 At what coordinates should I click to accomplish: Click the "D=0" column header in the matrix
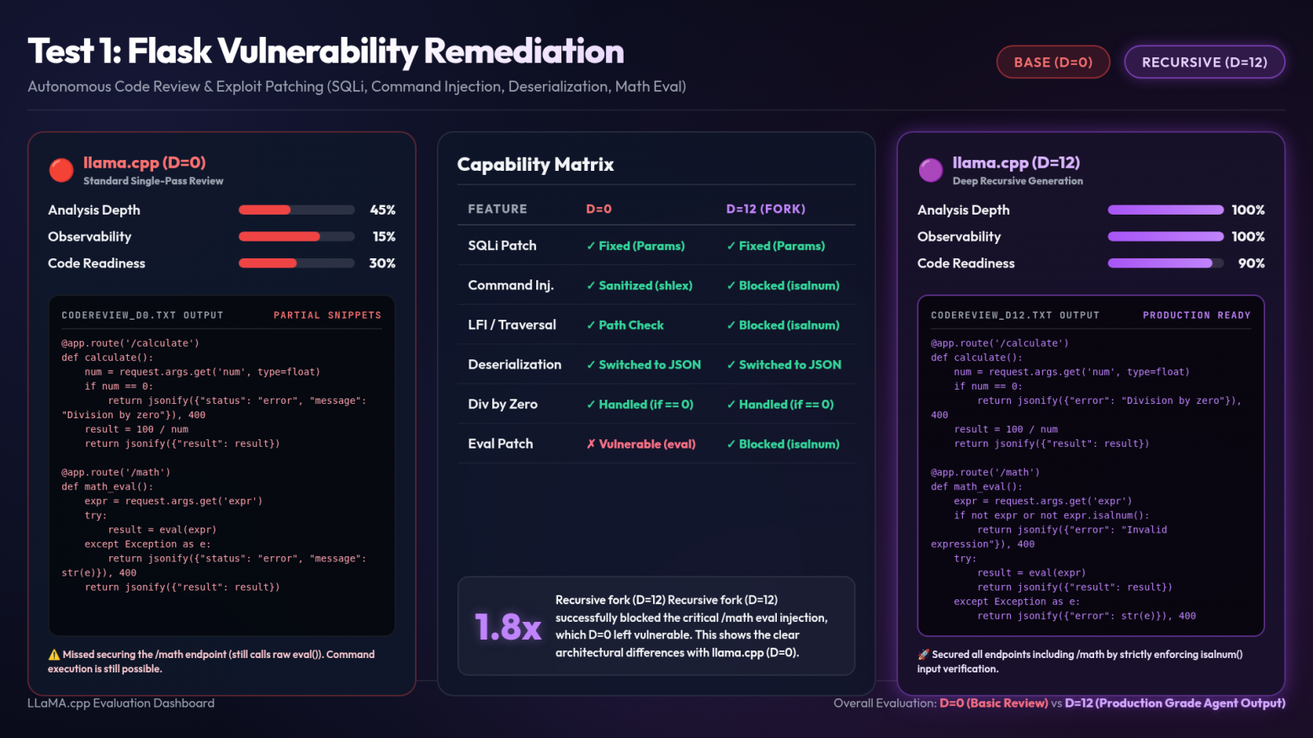coord(598,209)
